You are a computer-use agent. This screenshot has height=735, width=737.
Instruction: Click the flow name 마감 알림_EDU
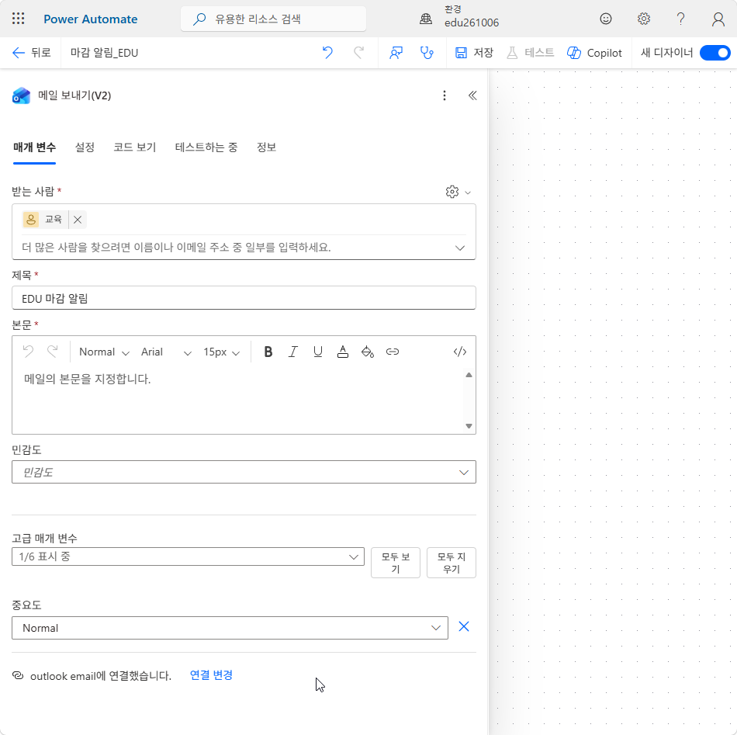tap(105, 53)
